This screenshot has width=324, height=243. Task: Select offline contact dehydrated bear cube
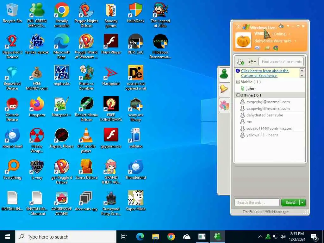(x=265, y=115)
